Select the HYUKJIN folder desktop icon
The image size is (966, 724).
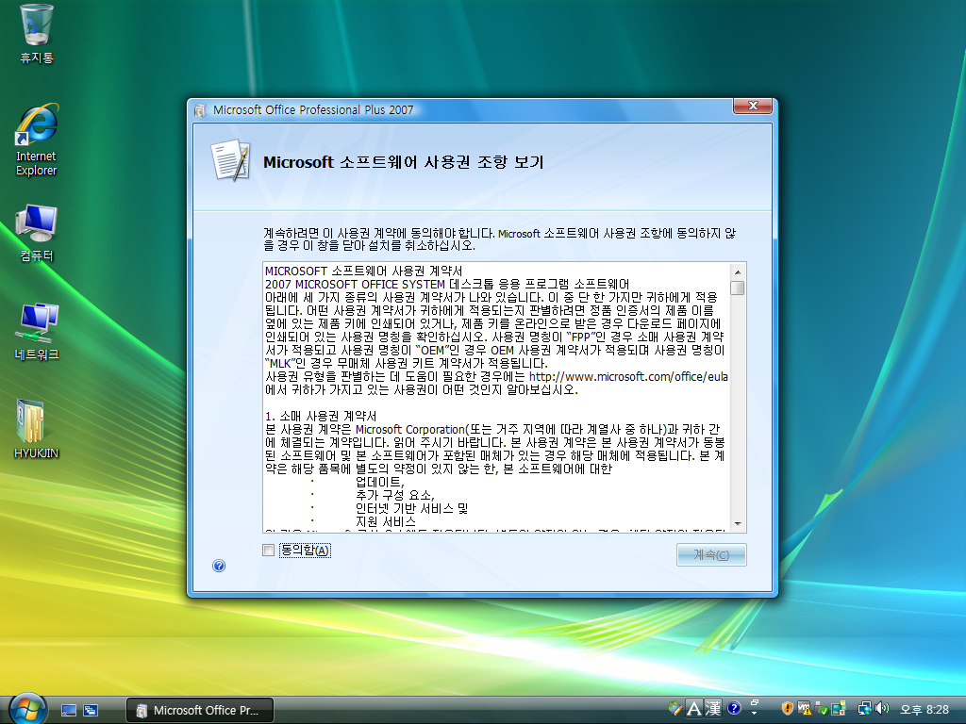click(x=37, y=429)
